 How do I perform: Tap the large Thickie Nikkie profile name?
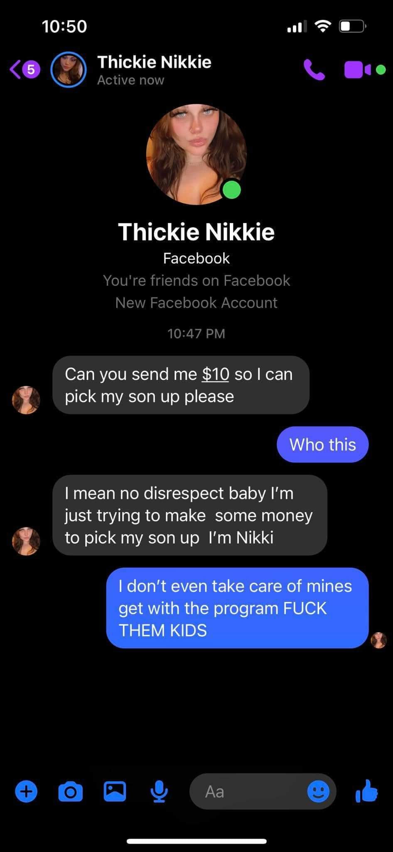click(x=196, y=231)
